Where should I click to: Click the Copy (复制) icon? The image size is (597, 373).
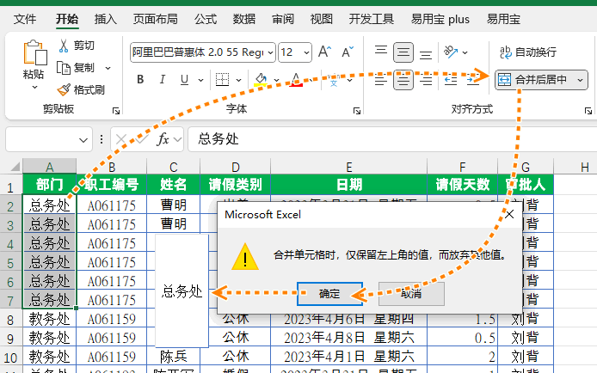click(65, 67)
